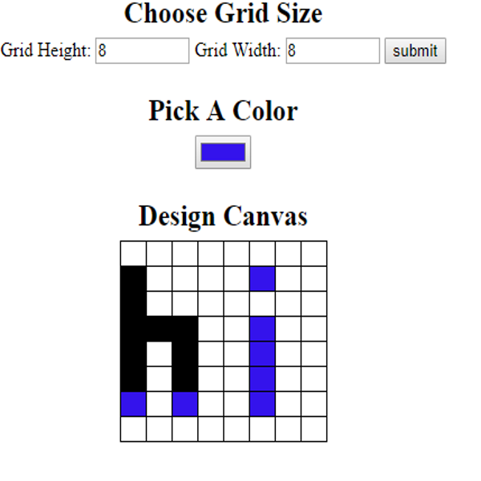Focus the Grid Height input field

142,51
